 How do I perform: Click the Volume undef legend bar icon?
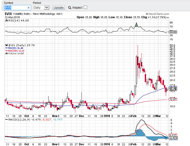[x=6, y=54]
